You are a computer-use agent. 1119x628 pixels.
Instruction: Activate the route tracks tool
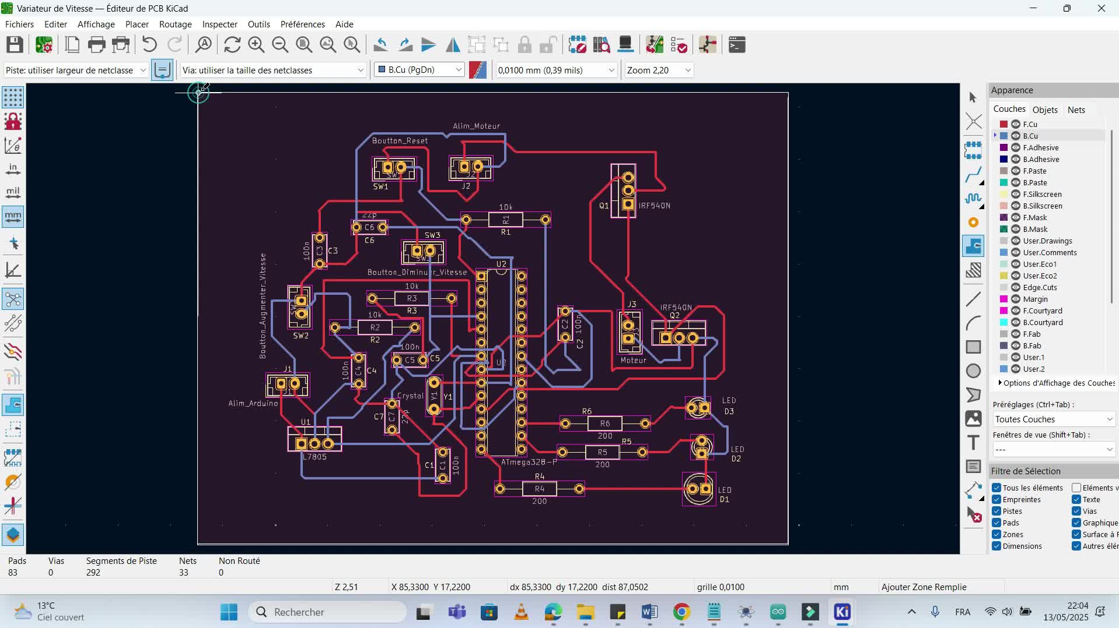point(973,175)
